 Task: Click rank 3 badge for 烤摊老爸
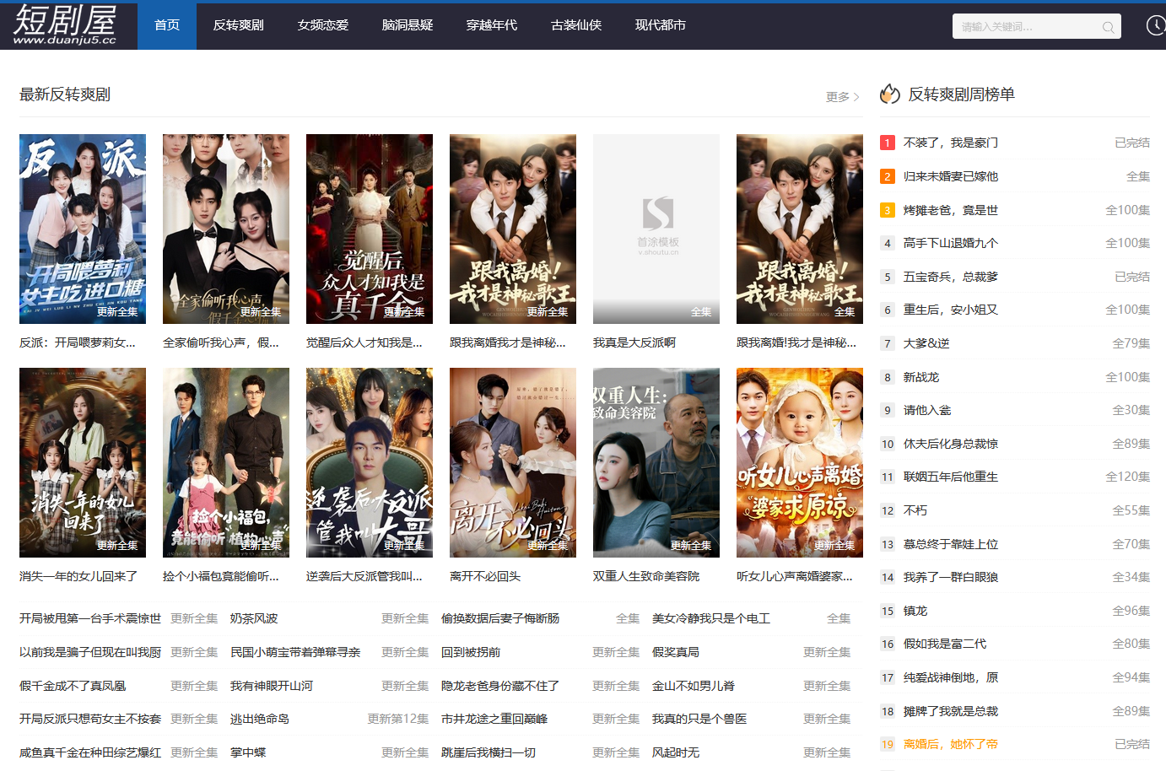point(888,210)
